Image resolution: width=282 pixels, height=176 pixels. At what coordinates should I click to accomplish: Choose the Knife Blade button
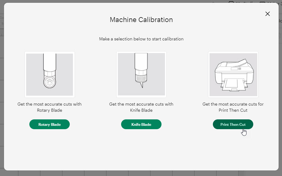tap(141, 124)
